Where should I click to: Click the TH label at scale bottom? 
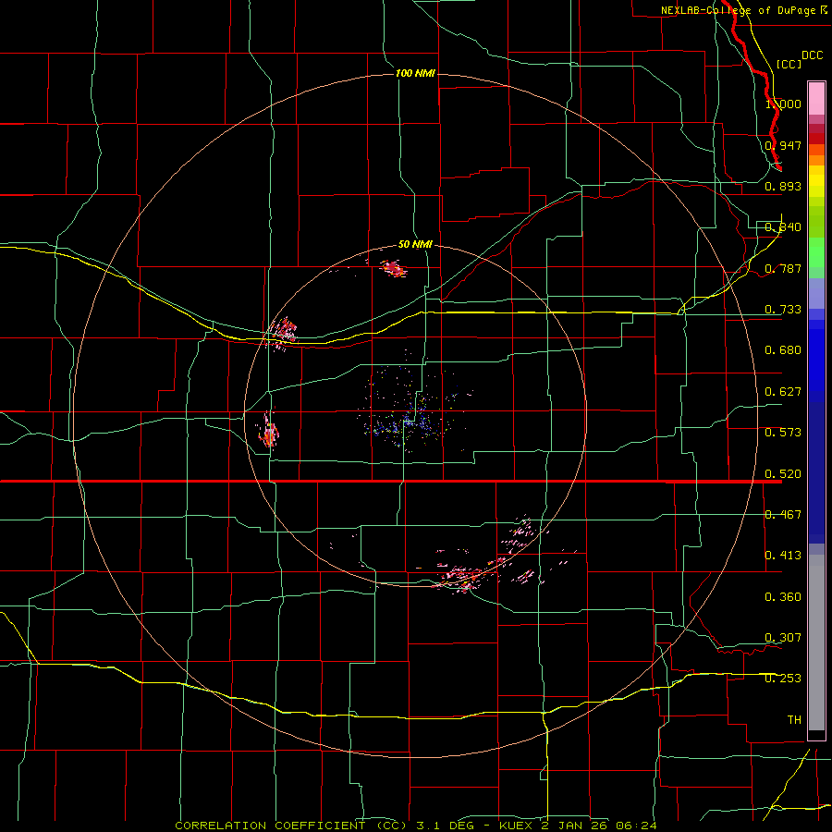794,720
